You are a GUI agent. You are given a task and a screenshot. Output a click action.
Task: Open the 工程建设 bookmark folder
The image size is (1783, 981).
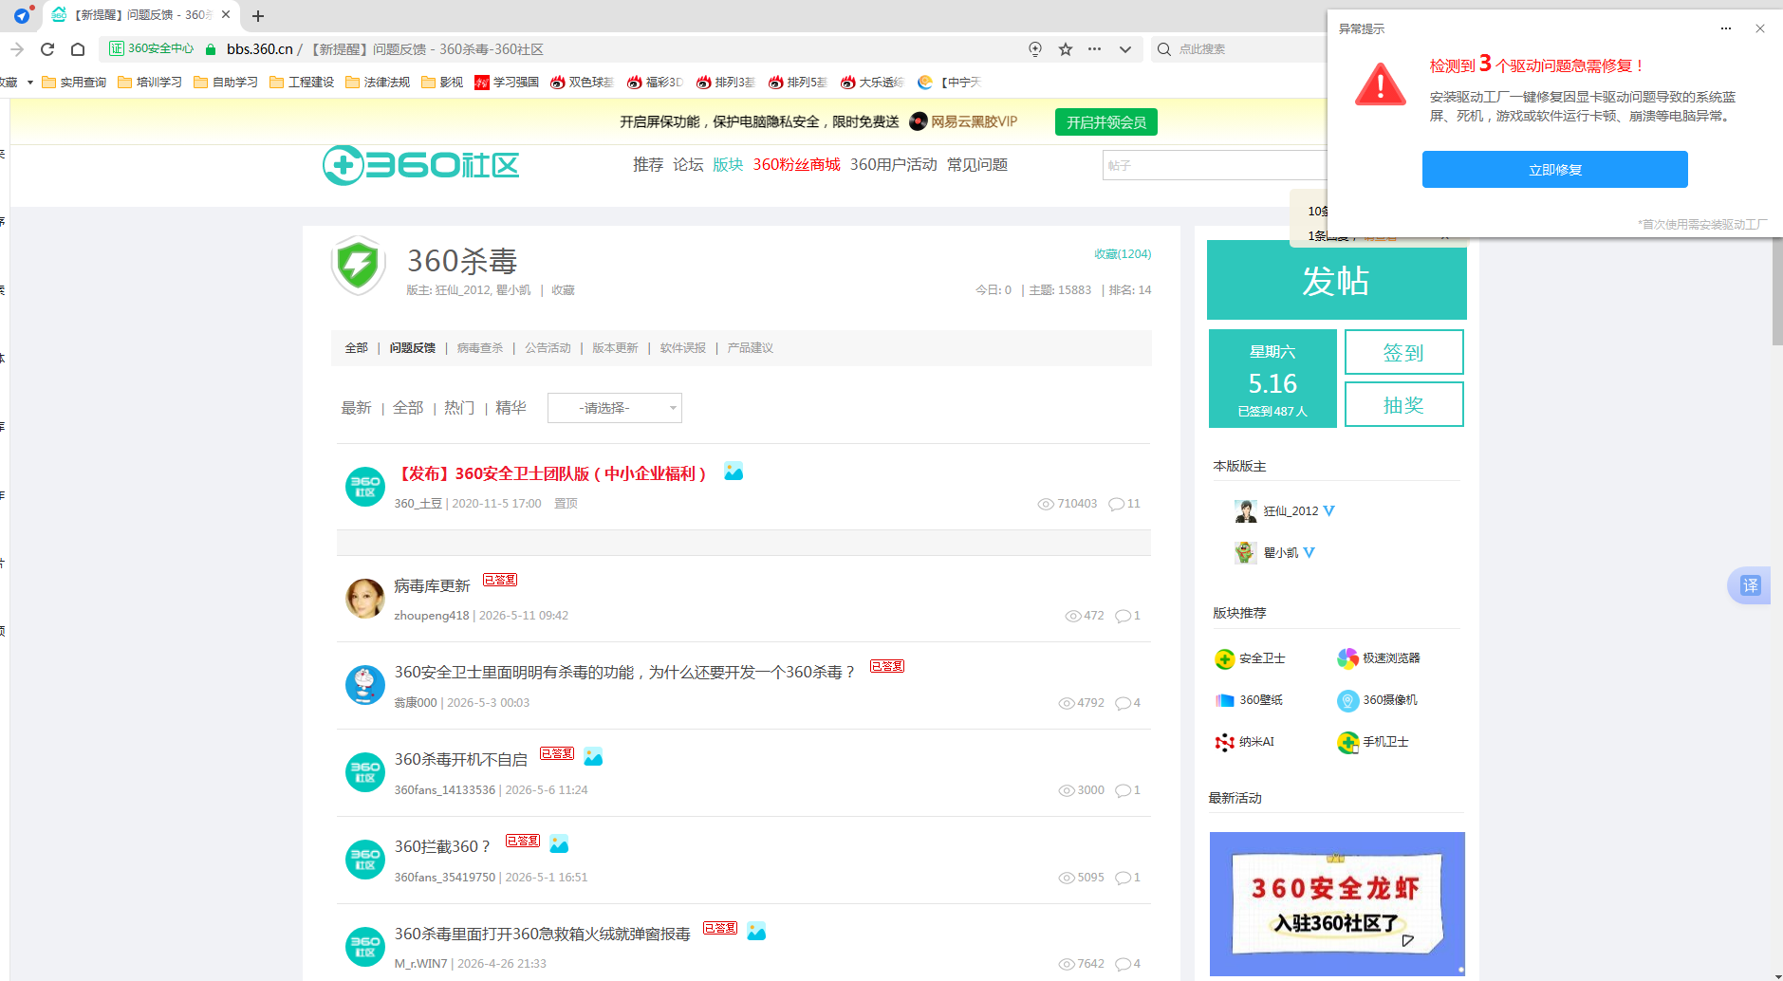[302, 83]
